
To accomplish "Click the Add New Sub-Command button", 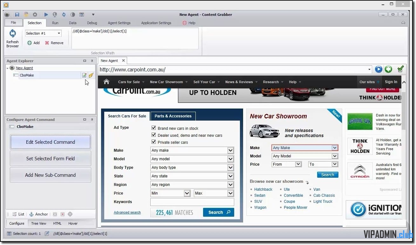I will (x=51, y=175).
